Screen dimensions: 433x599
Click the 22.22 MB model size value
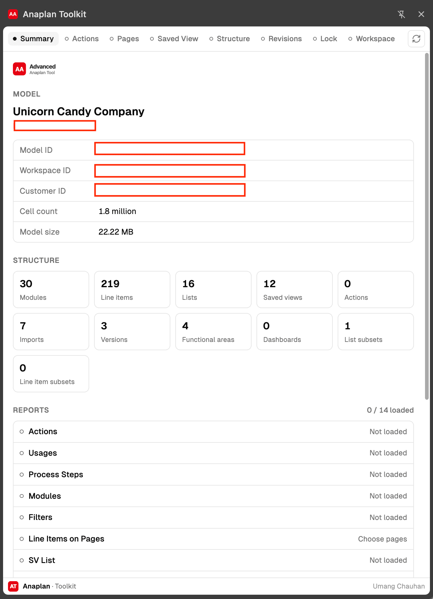point(116,232)
